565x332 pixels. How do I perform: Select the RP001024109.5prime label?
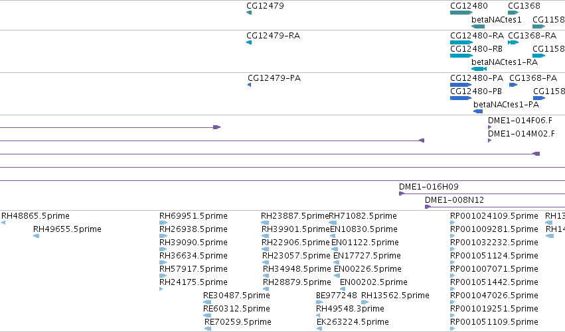click(x=494, y=216)
